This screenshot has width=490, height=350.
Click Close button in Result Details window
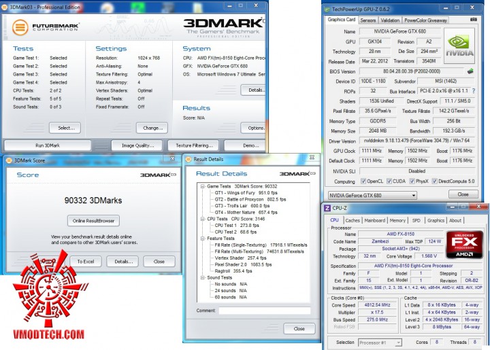tap(299, 328)
